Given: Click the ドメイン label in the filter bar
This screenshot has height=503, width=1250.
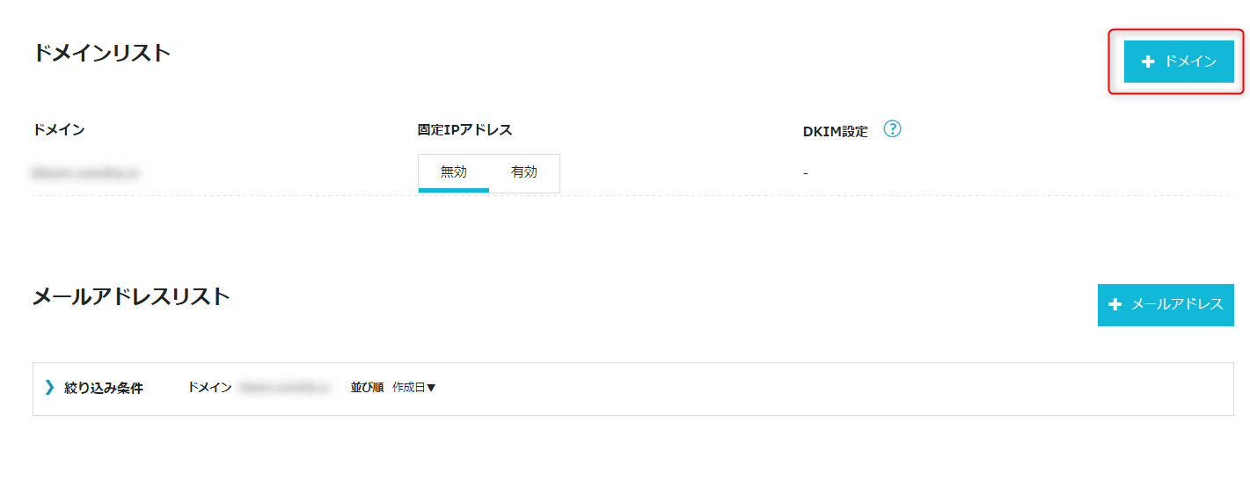Looking at the screenshot, I should point(209,388).
